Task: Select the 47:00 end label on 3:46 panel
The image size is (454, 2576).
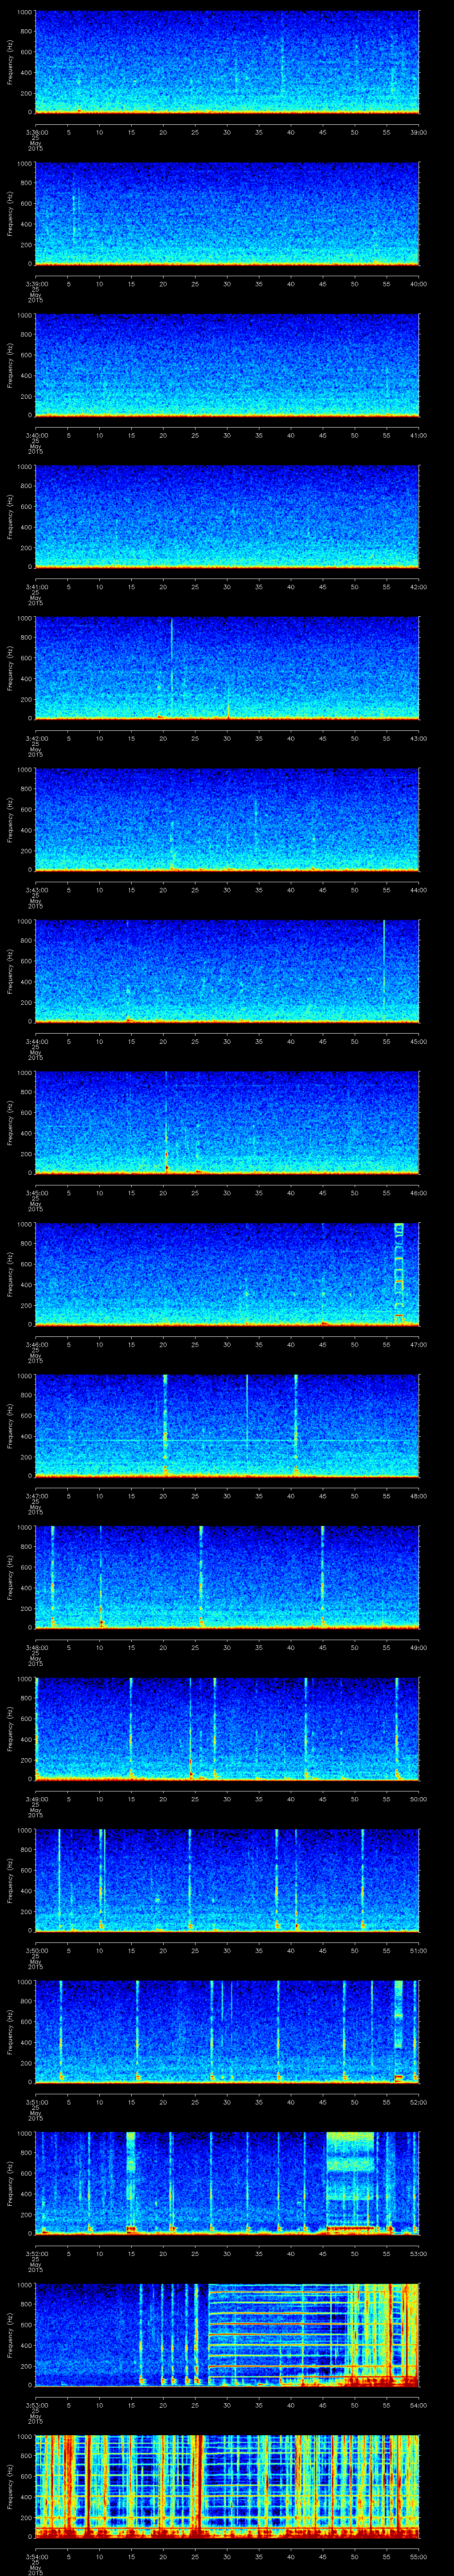Action: [419, 1344]
